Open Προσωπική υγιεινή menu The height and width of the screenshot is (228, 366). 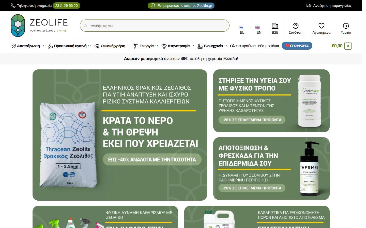point(70,46)
